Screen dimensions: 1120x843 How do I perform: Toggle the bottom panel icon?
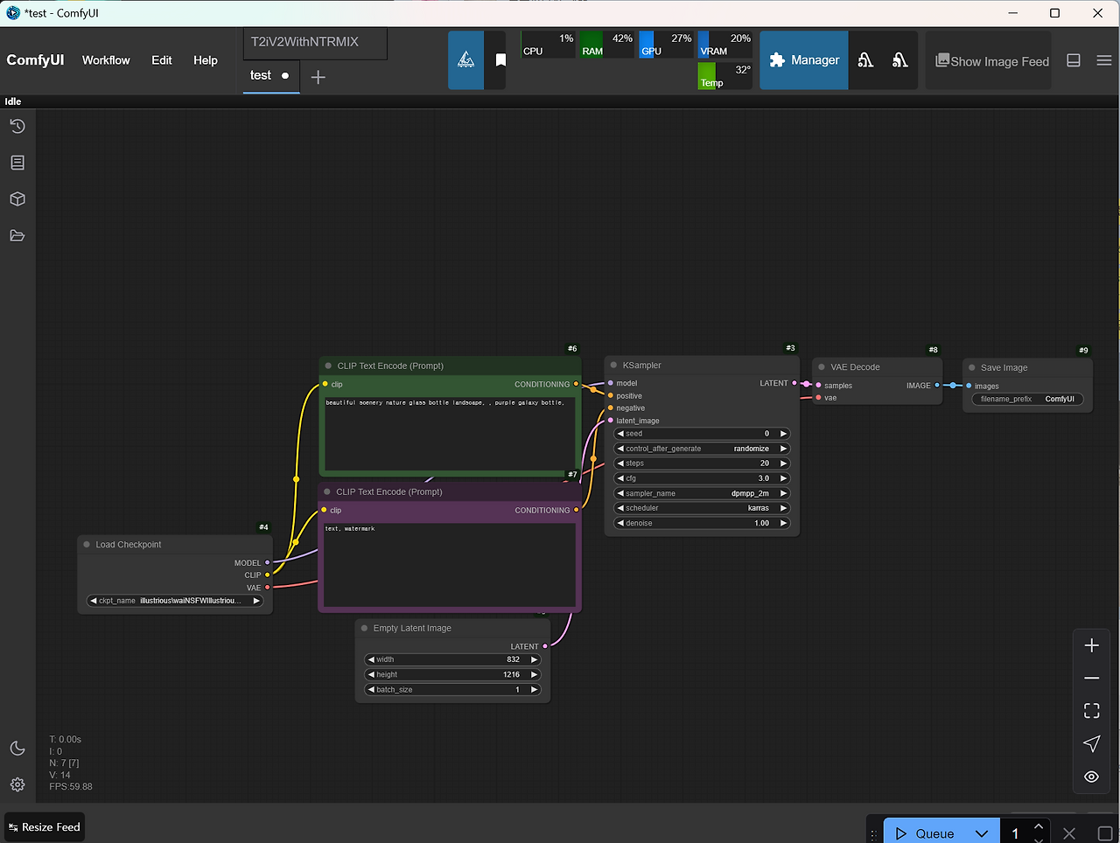pyautogui.click(x=1074, y=60)
